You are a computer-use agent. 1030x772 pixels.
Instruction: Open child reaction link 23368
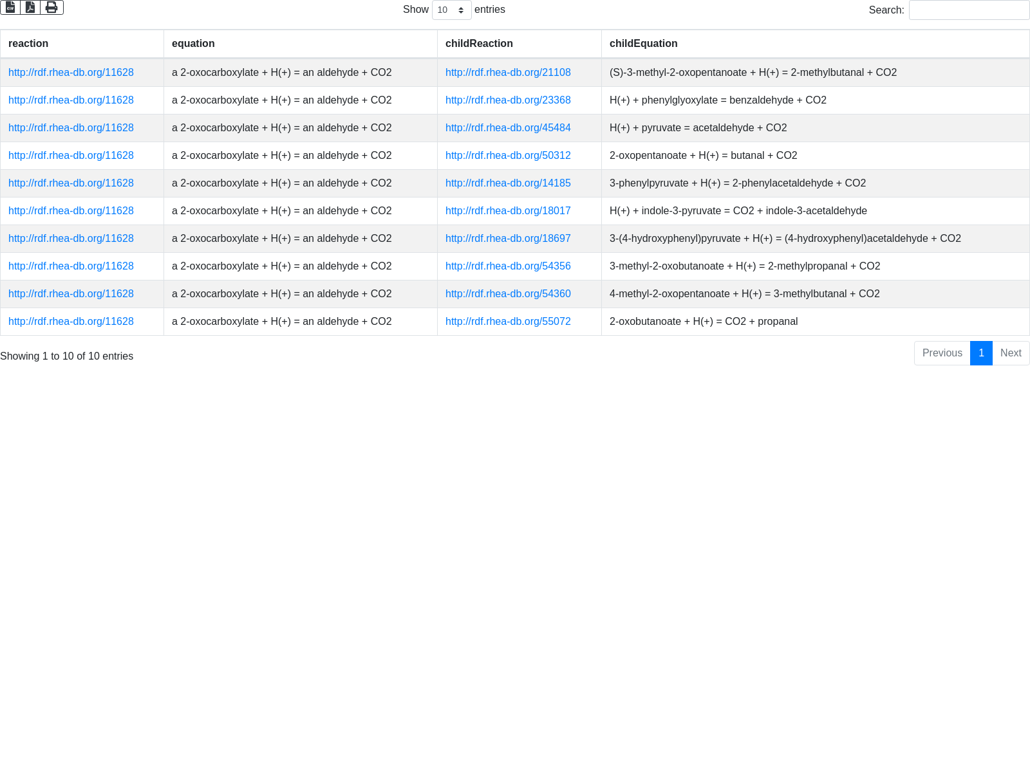click(x=508, y=100)
